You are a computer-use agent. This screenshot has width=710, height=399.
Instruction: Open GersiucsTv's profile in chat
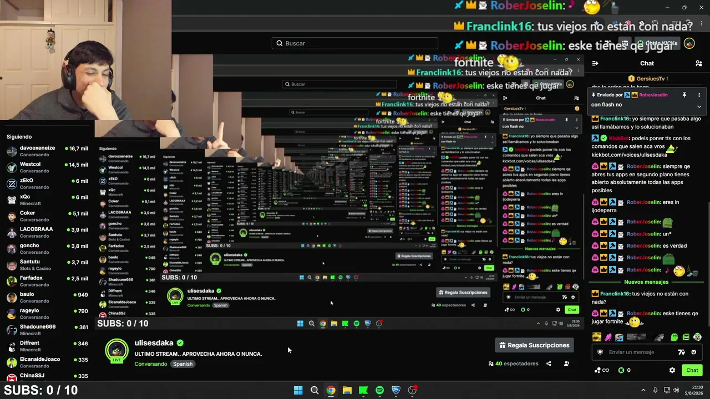[650, 79]
